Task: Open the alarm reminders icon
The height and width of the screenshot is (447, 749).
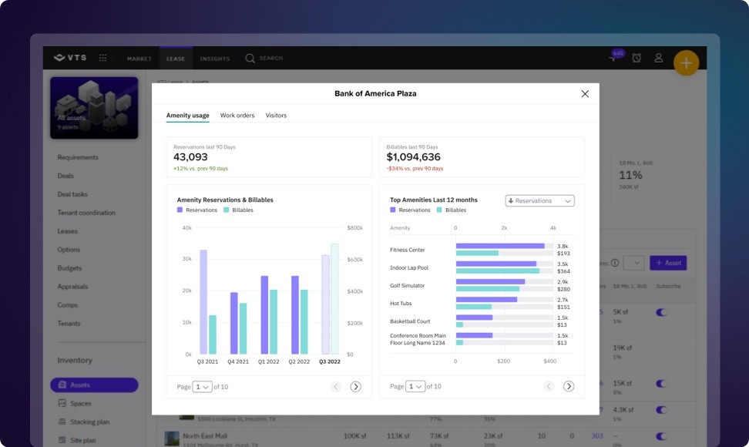Action: click(636, 58)
